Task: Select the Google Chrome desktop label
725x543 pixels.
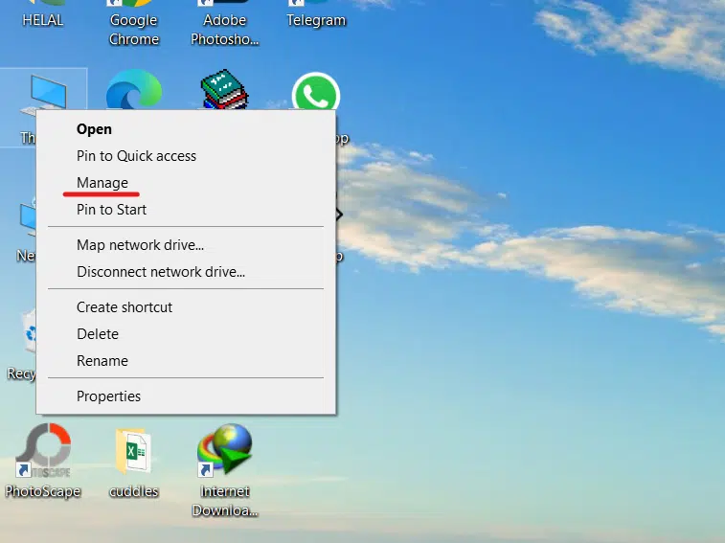Action: click(134, 30)
